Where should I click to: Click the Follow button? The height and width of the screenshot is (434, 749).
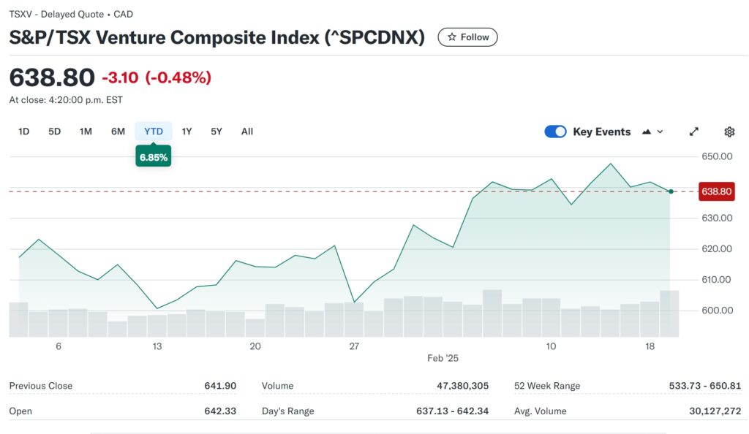click(x=467, y=37)
